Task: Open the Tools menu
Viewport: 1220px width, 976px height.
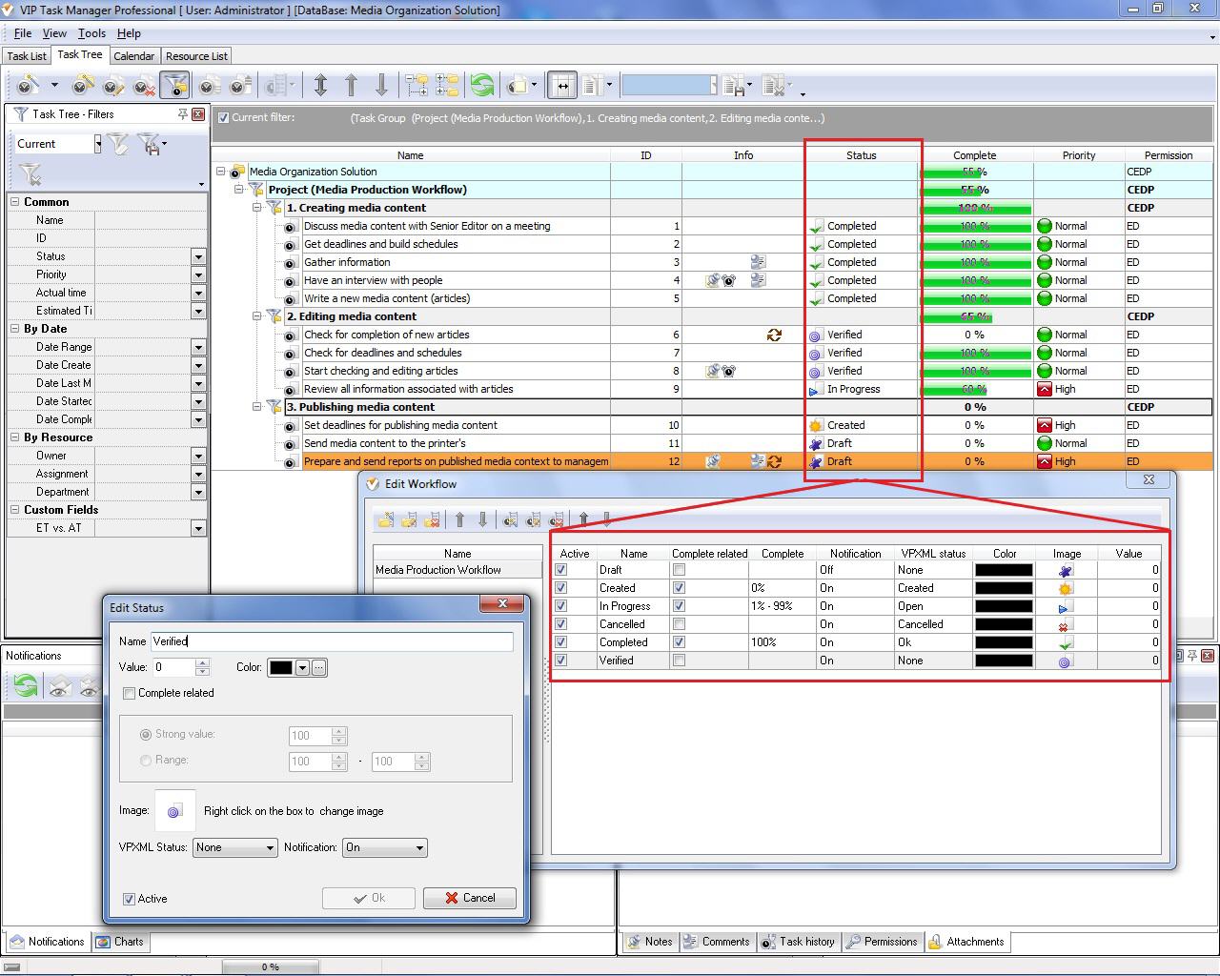Action: [x=91, y=33]
